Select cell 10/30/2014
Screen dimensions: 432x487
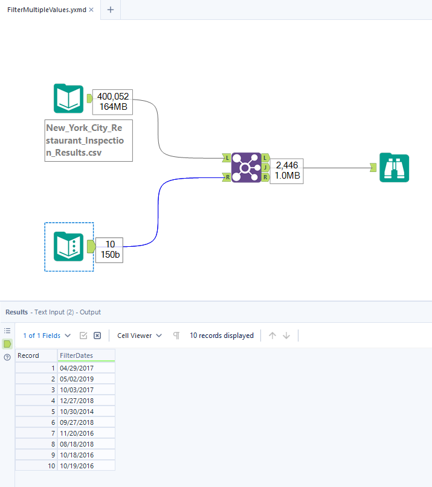pyautogui.click(x=86, y=412)
